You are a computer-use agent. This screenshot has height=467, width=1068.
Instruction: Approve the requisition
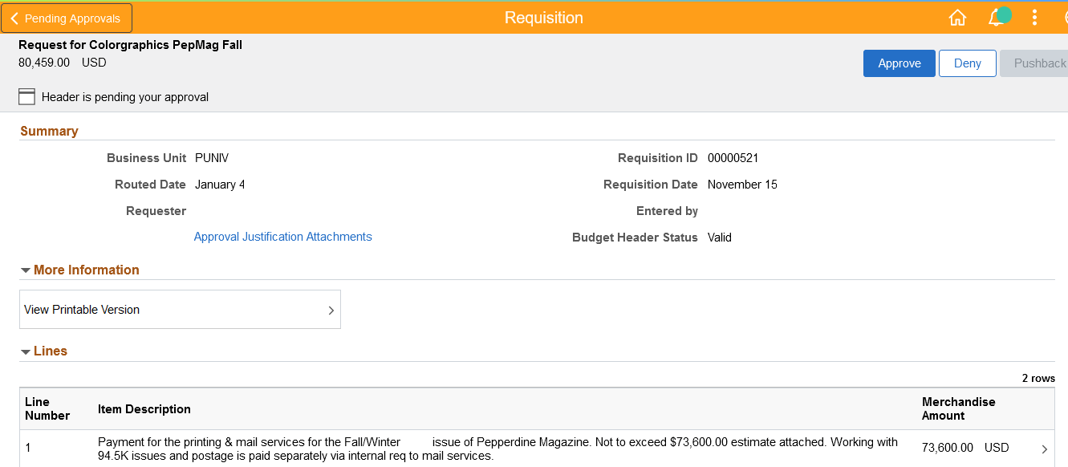(x=899, y=63)
